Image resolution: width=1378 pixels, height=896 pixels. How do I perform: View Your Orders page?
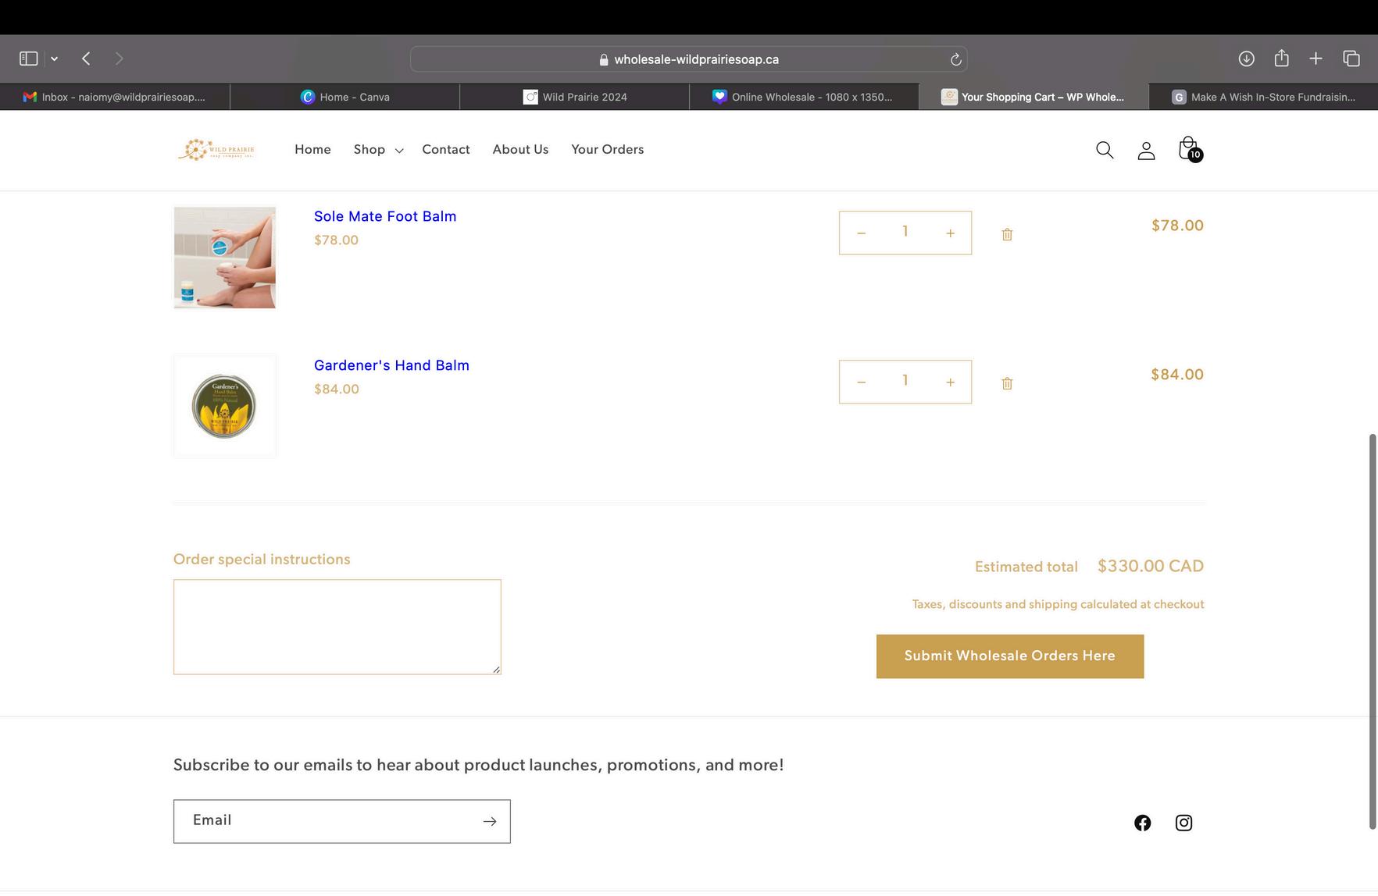click(x=607, y=150)
